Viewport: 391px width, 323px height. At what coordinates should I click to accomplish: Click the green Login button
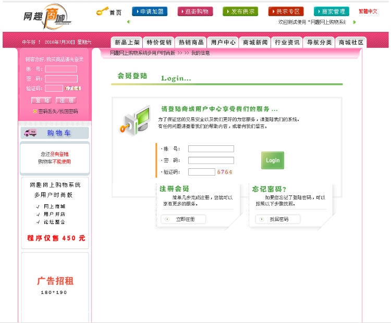pos(273,160)
